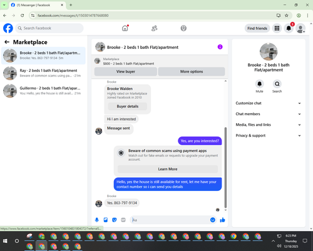Record a voice clip microphone icon
Viewport: 313px width, 251px height.
pos(97,220)
